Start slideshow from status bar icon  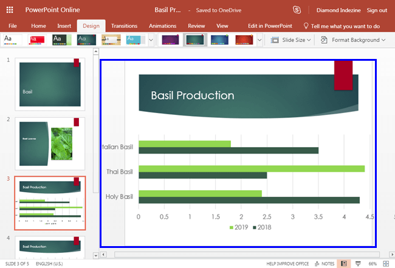coord(358,263)
